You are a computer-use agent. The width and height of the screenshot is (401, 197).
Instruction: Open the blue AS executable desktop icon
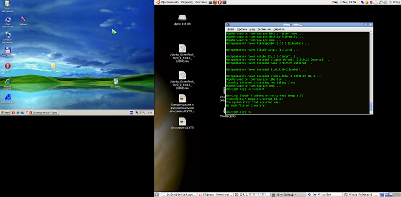(8, 98)
